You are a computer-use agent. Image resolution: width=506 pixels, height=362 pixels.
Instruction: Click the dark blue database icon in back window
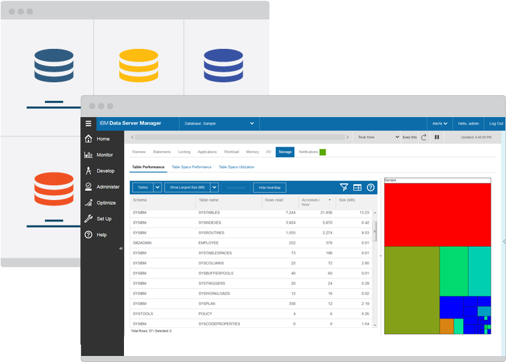(x=54, y=66)
